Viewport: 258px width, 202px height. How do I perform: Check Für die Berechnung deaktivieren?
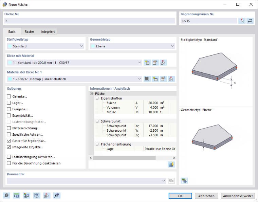point(9,163)
